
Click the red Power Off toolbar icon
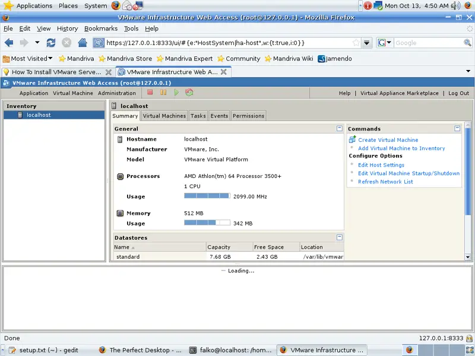coord(150,93)
